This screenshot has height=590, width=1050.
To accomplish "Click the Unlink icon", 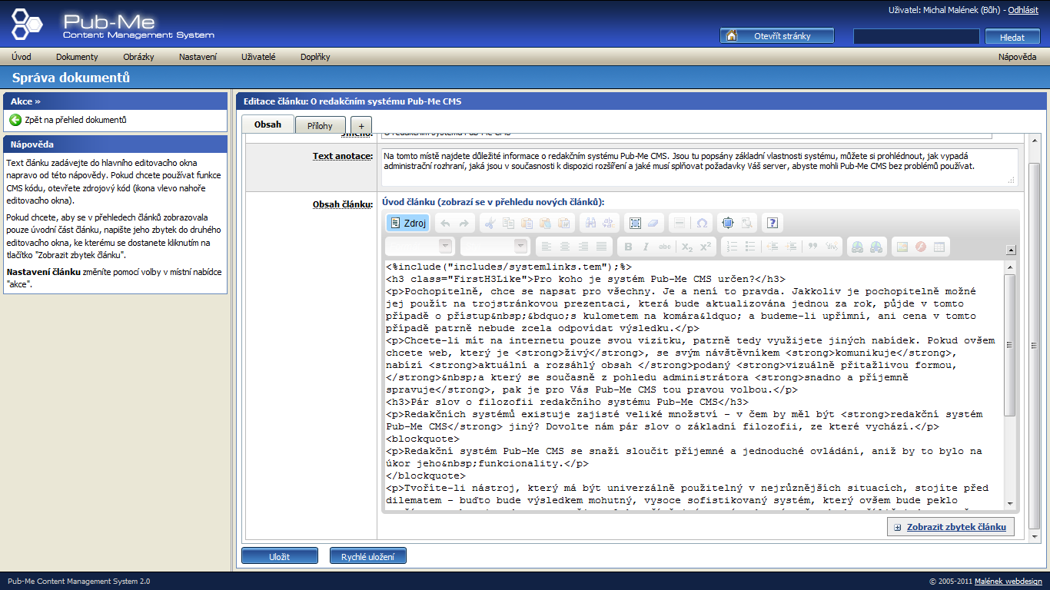I will (876, 246).
